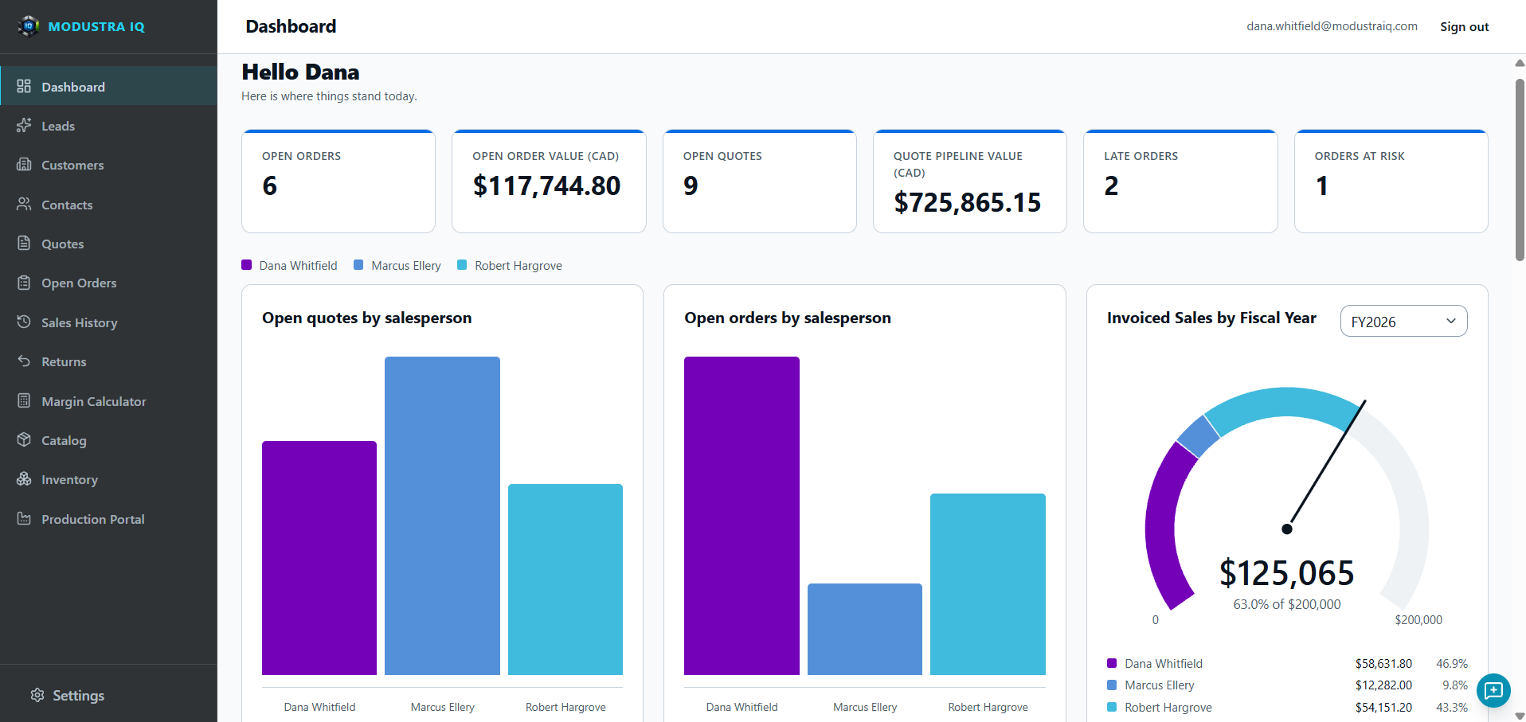Click Dana Whitfield swatch in invoiced sales legend
The width and height of the screenshot is (1526, 722).
(x=1112, y=663)
